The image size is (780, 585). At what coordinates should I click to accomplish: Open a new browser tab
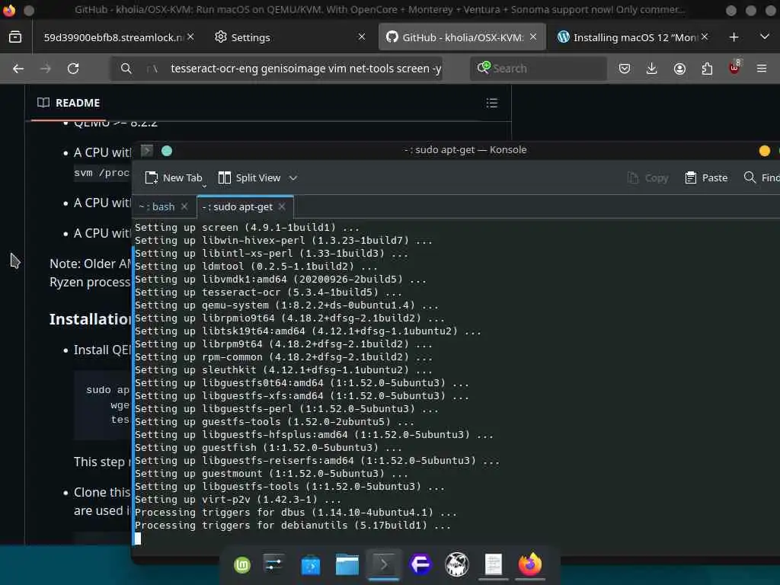click(x=734, y=37)
